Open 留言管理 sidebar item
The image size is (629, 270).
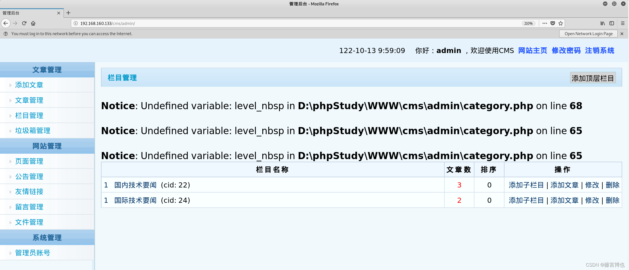(29, 207)
